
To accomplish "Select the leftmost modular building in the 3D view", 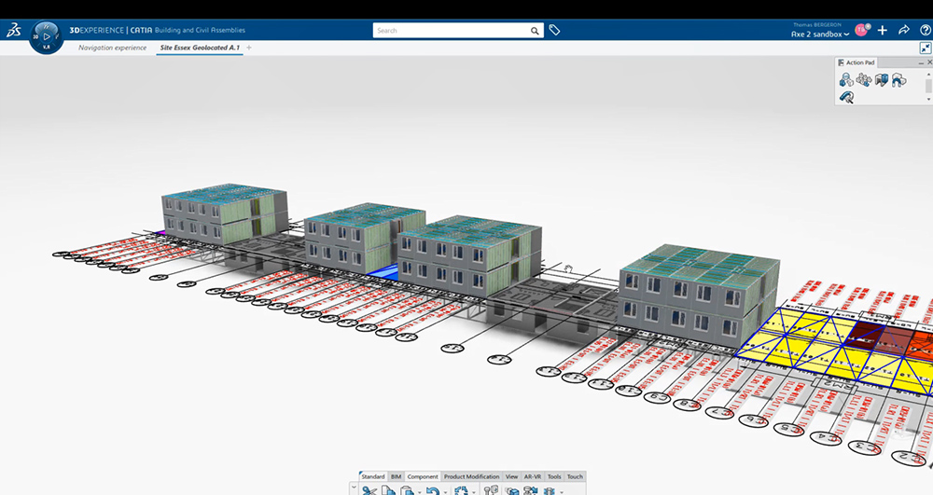I will coord(225,213).
